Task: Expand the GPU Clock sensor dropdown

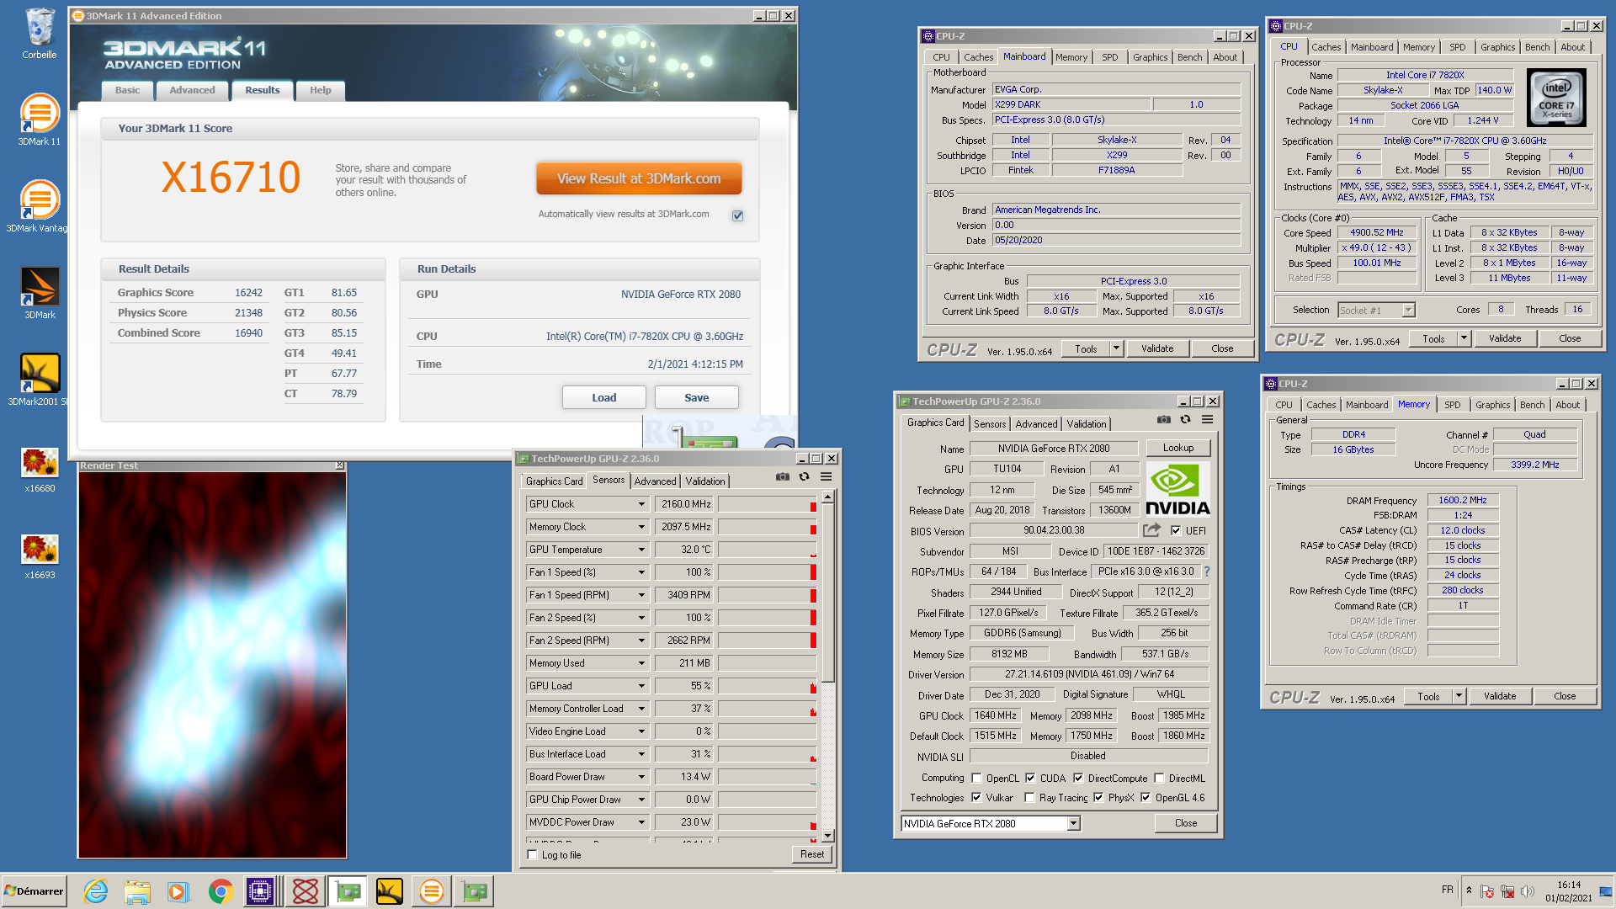Action: pos(641,504)
